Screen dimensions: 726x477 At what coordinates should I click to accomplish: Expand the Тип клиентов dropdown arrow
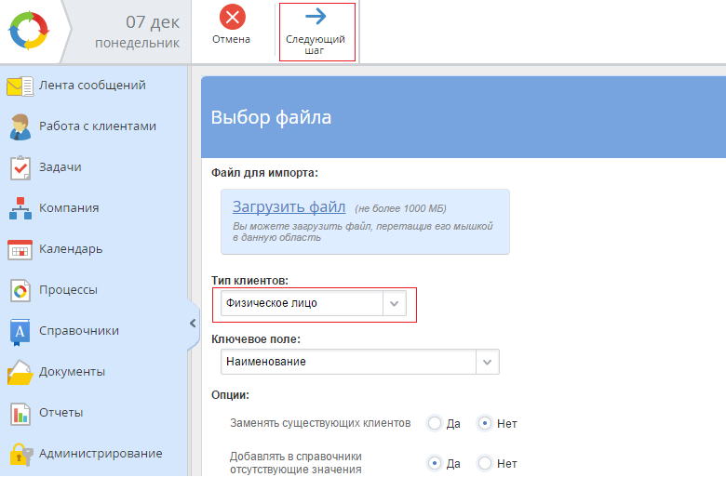tap(395, 304)
